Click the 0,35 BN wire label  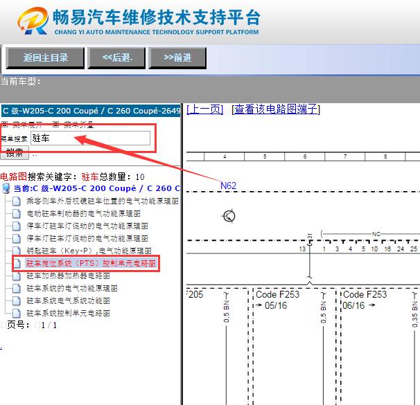click(x=415, y=314)
